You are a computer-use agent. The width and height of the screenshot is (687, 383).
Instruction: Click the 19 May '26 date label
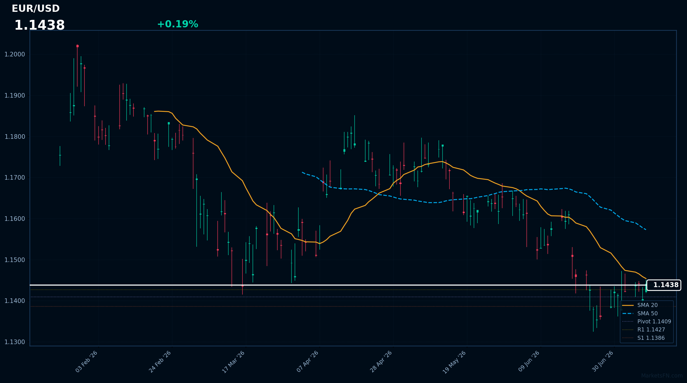[x=454, y=362]
